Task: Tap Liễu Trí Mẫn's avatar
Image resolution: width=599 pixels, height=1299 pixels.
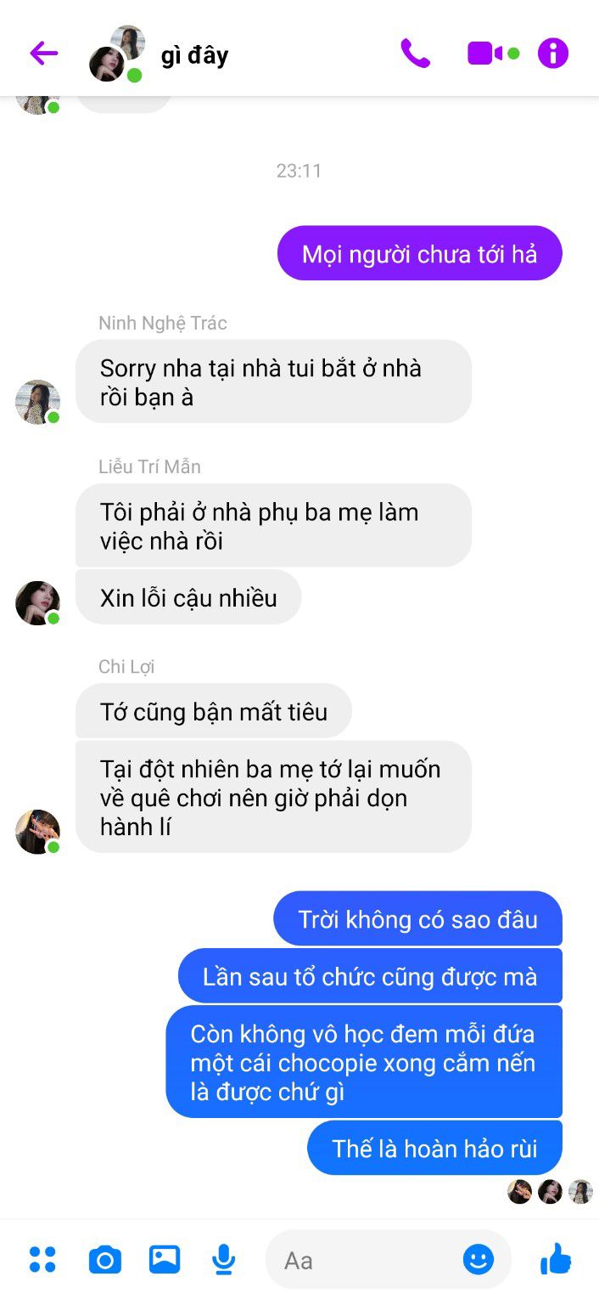Action: 37,603
